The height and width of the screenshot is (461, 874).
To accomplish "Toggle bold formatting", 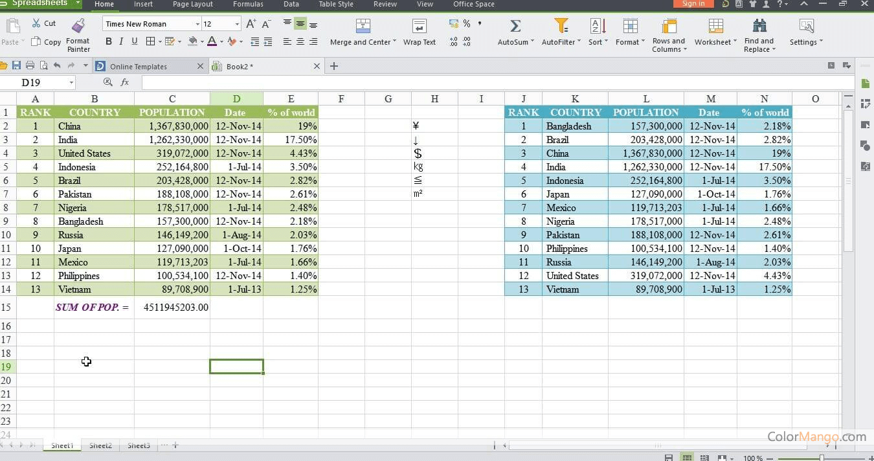I will [x=108, y=41].
